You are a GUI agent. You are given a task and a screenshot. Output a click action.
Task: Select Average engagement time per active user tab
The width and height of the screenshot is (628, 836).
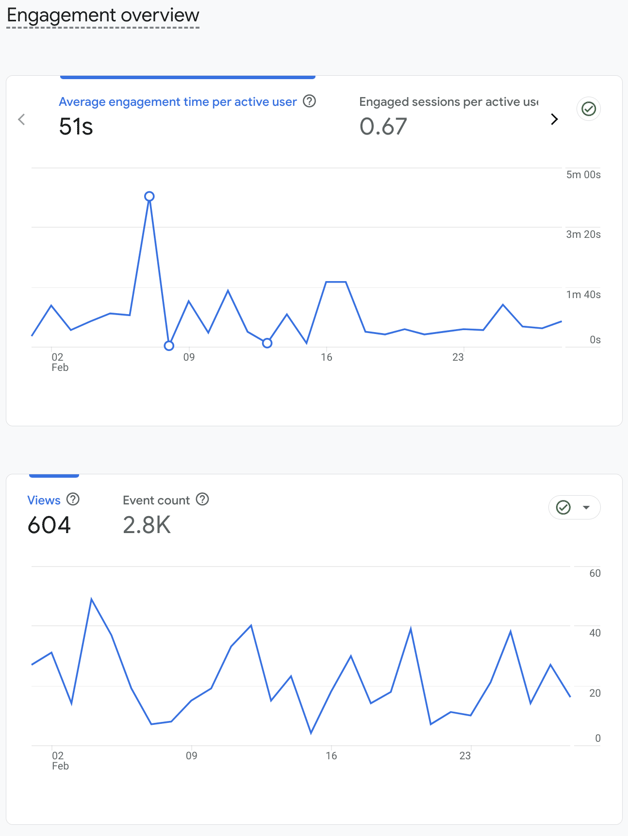(x=178, y=102)
